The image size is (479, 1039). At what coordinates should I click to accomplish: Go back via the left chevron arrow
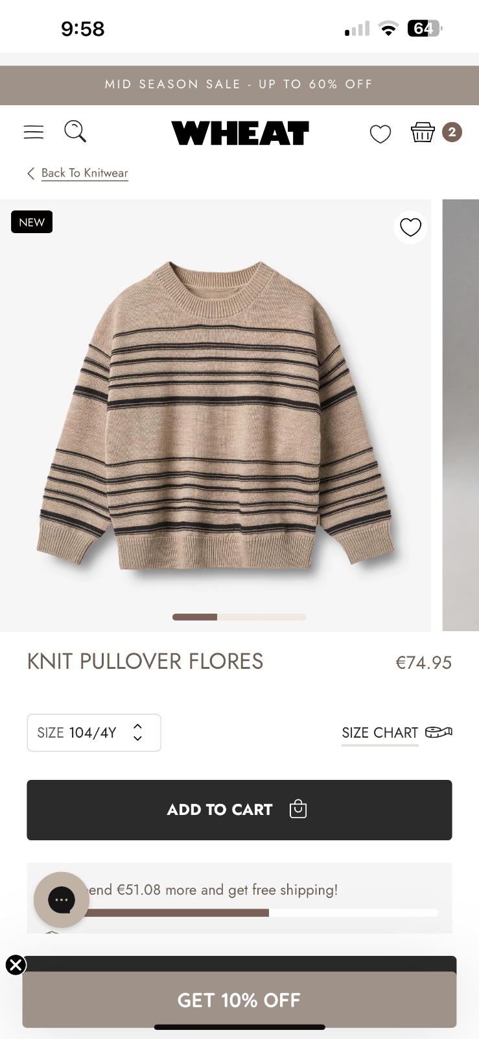click(30, 173)
